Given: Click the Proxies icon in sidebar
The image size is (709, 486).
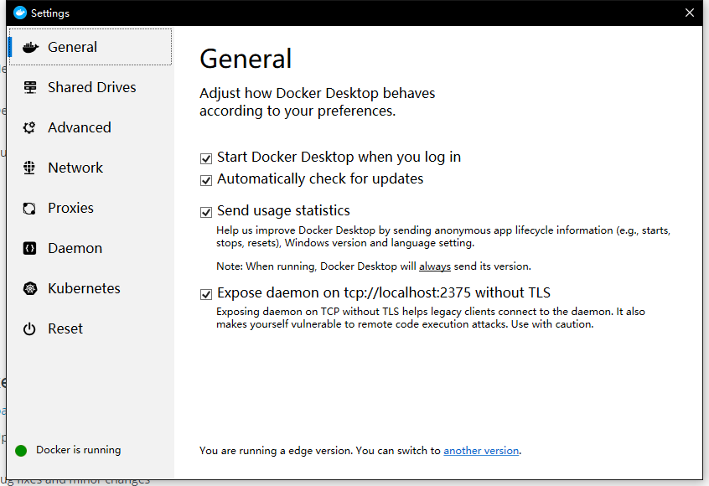Looking at the screenshot, I should coord(29,208).
